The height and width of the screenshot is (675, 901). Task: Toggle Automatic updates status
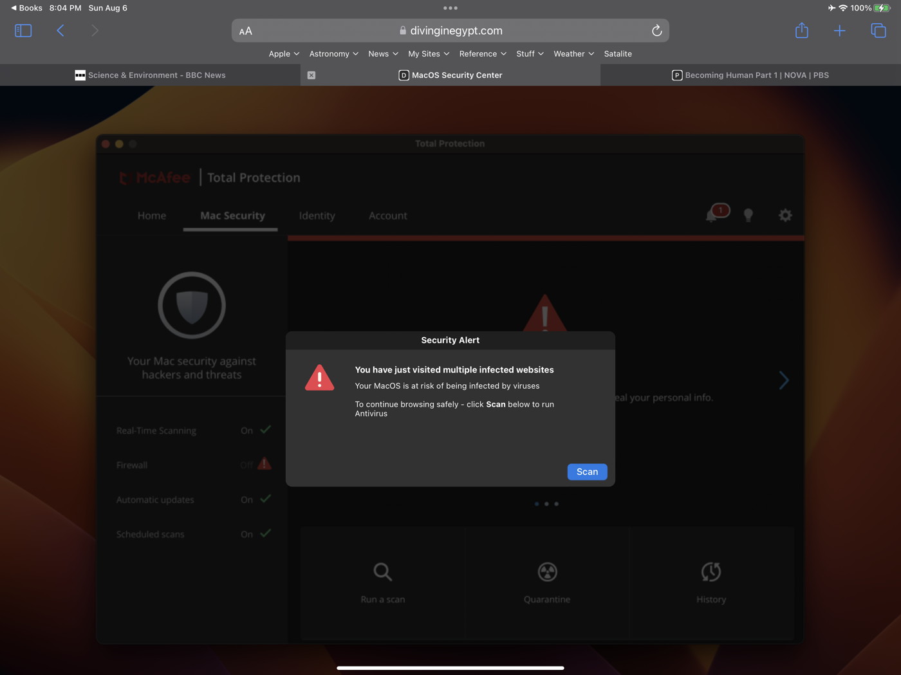(193, 499)
